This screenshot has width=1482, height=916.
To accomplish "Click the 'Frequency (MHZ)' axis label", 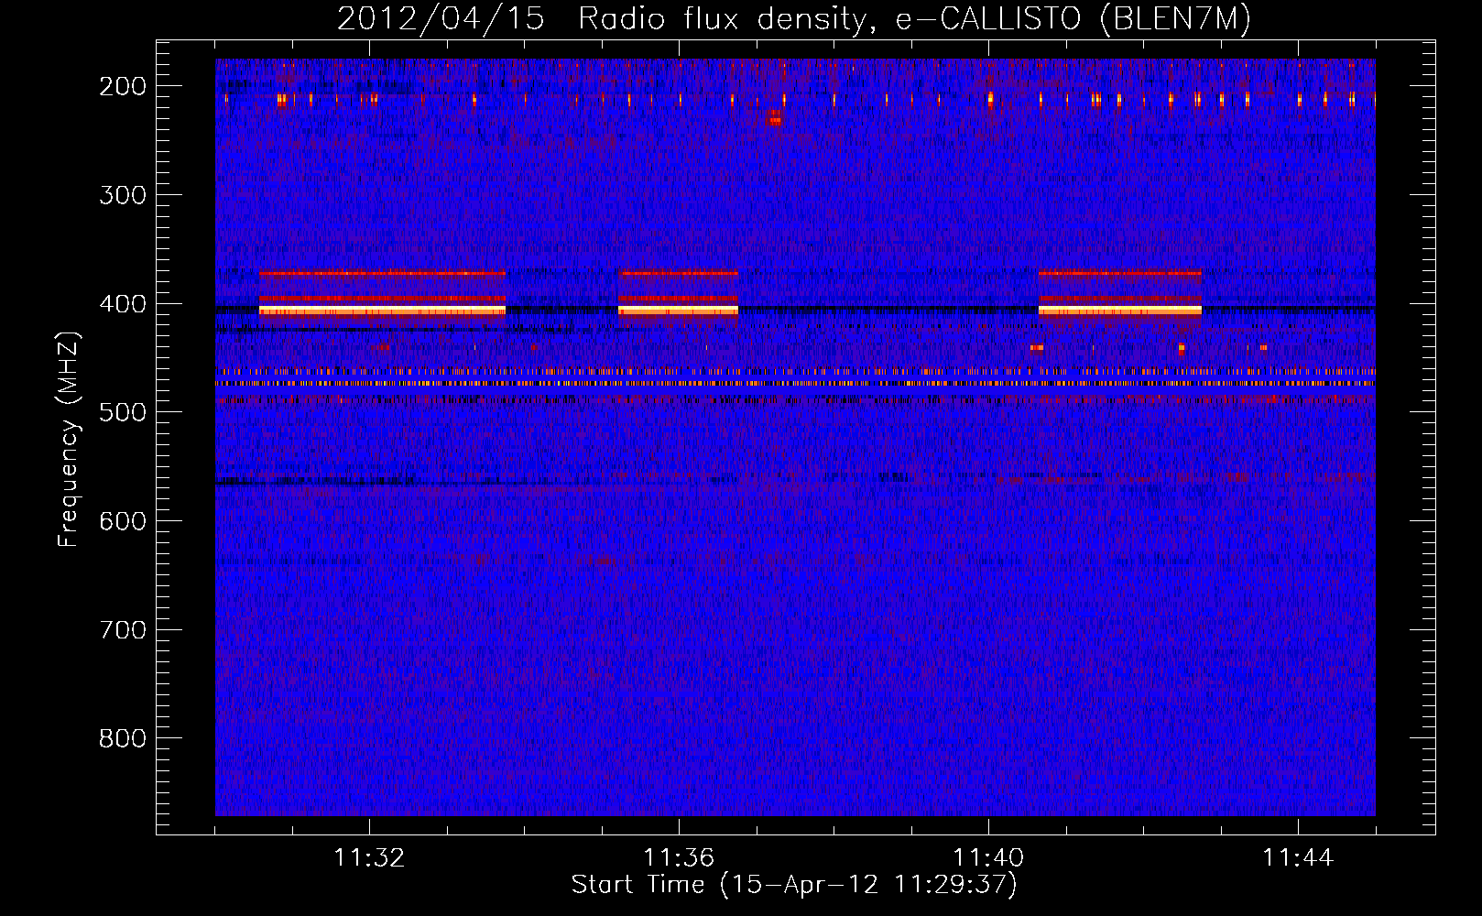I will pyautogui.click(x=69, y=440).
